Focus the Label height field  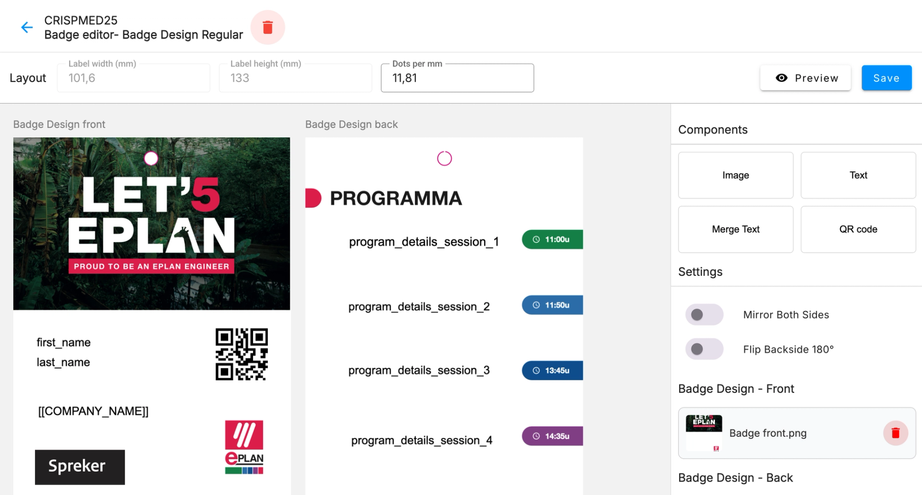click(295, 78)
